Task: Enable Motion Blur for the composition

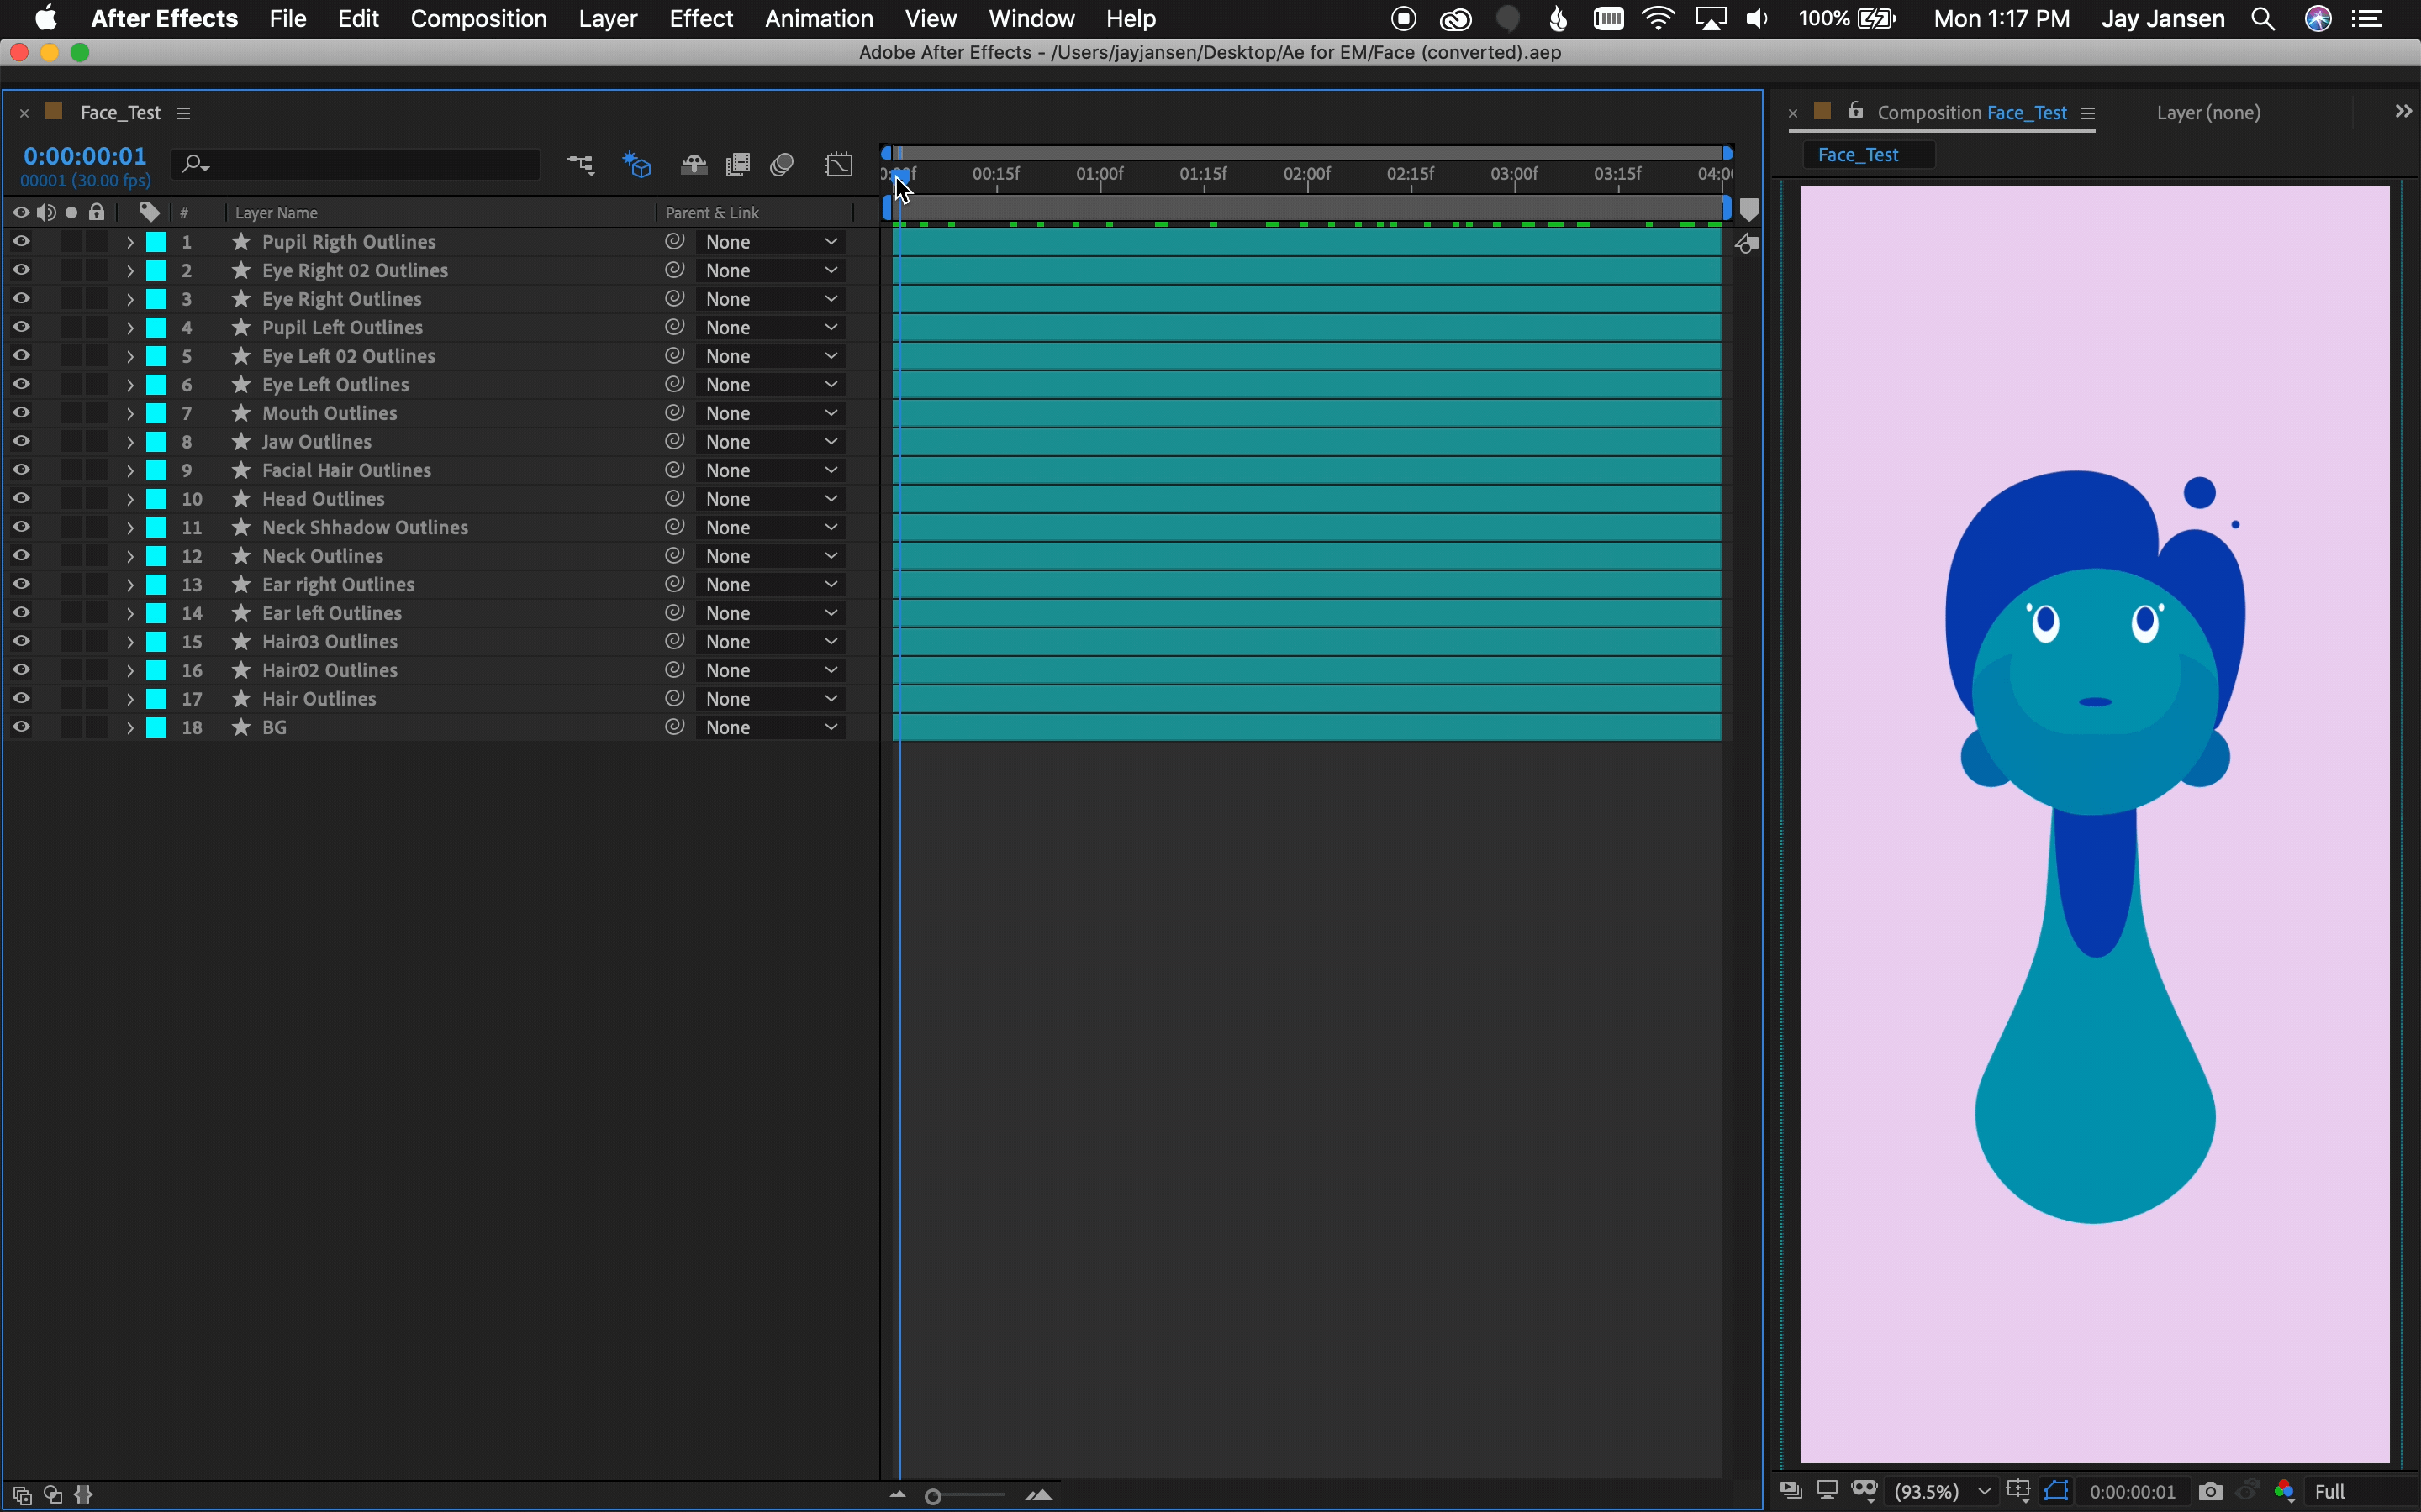Action: point(783,164)
